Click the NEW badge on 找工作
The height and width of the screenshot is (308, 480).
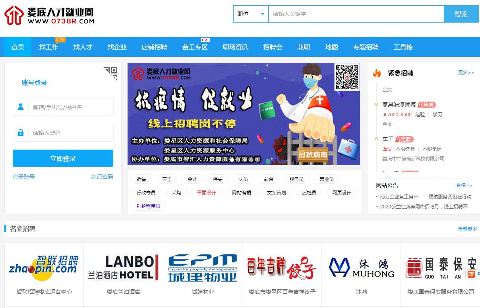pos(60,40)
